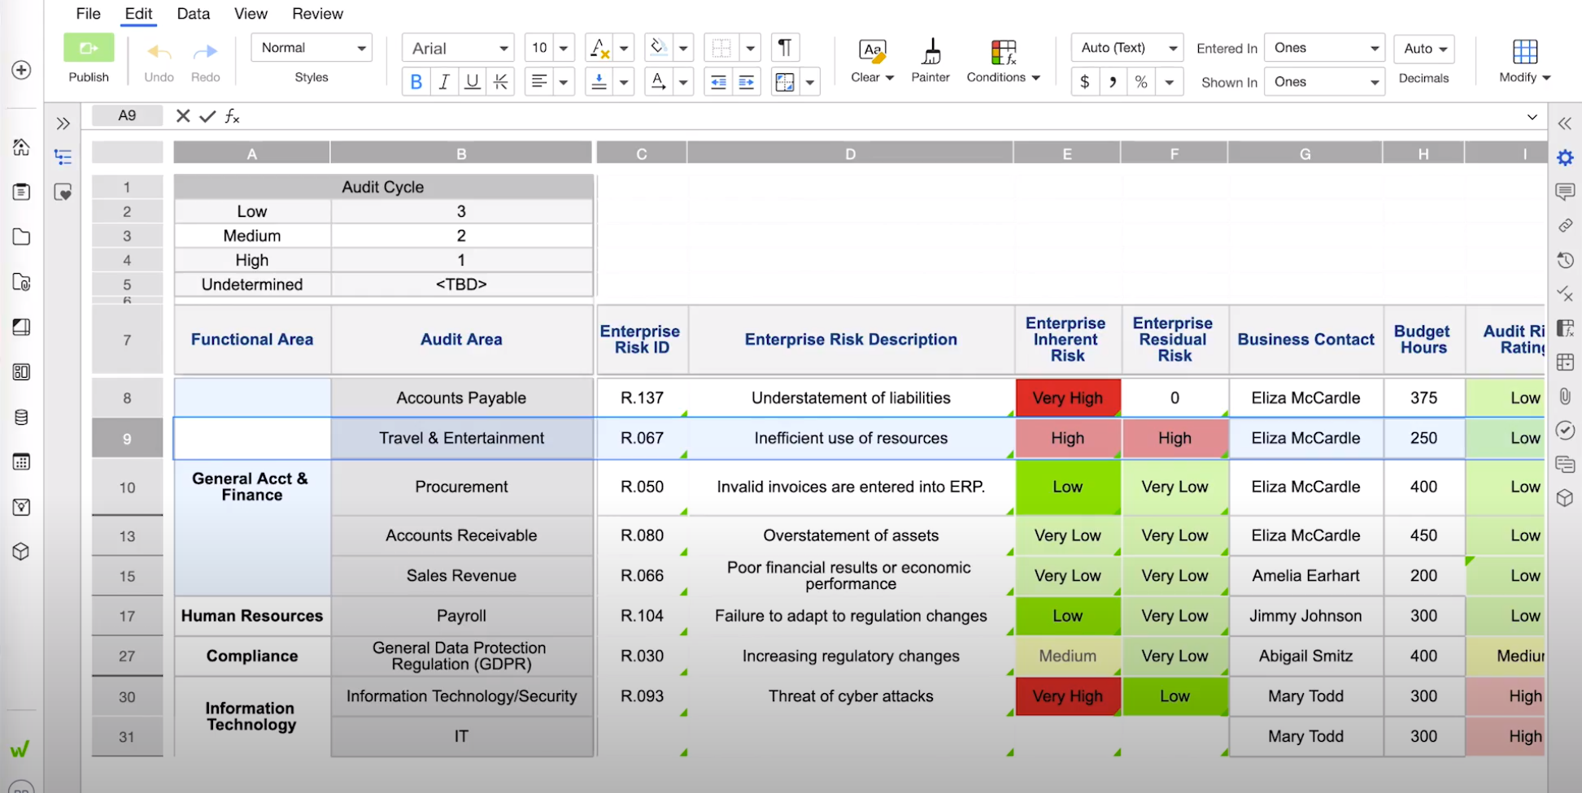Screen dimensions: 1582x793
Task: Click the increase indent icon
Action: (746, 82)
